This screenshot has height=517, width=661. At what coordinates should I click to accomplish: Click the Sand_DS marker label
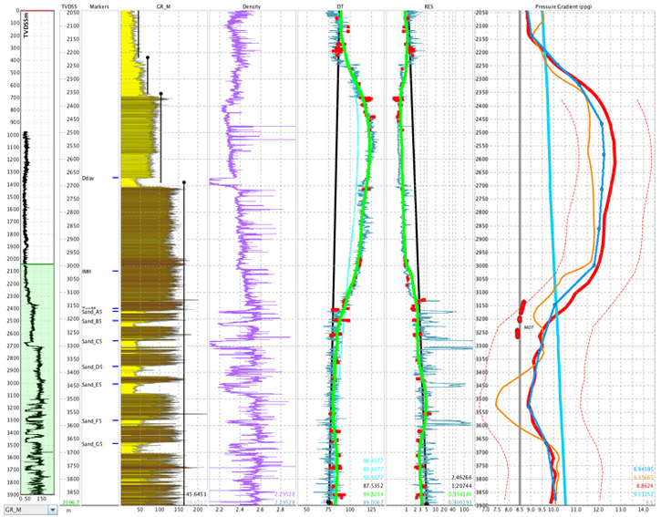coord(92,367)
